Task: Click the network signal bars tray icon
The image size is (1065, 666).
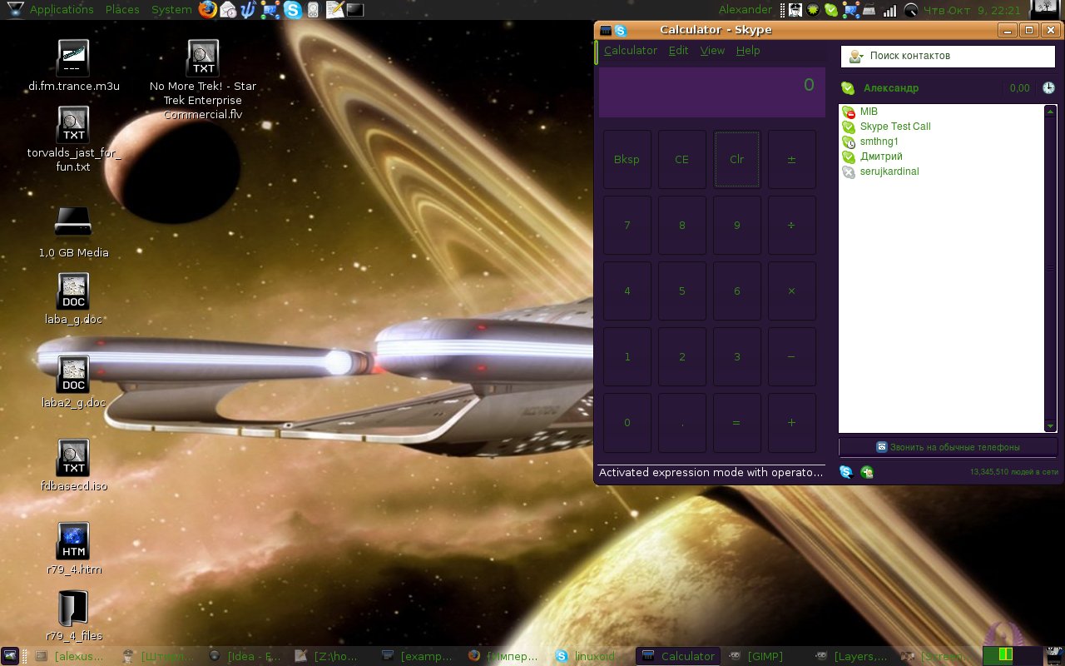Action: [x=889, y=10]
